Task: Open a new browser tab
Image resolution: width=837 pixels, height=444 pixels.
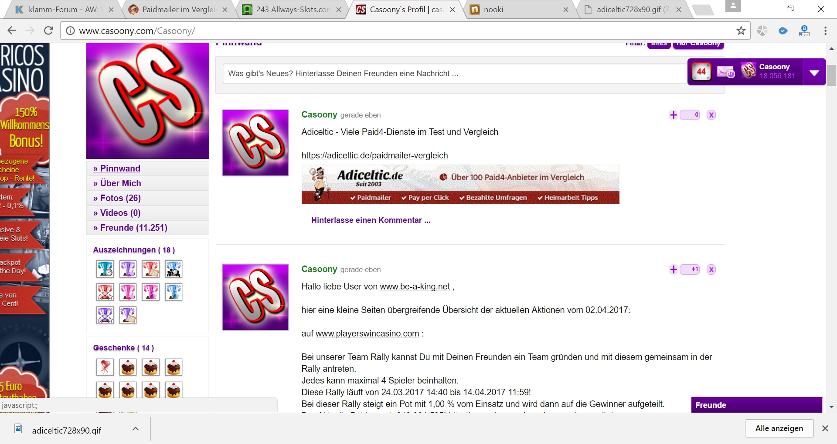Action: pyautogui.click(x=703, y=10)
